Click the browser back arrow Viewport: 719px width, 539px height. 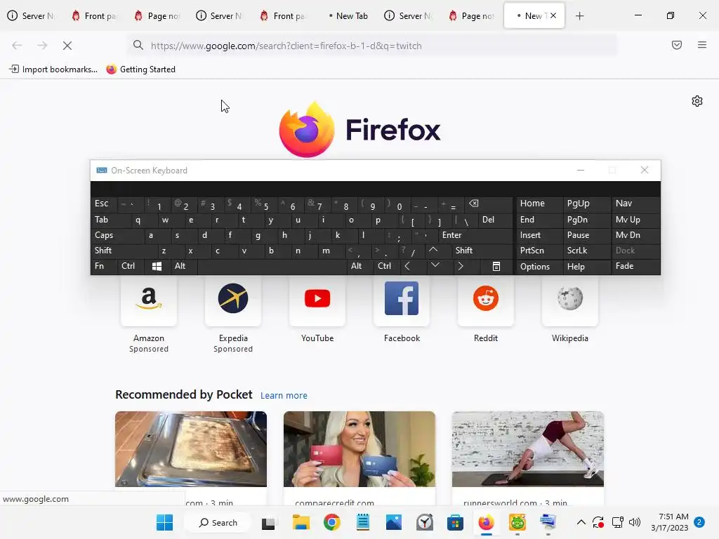pos(17,46)
